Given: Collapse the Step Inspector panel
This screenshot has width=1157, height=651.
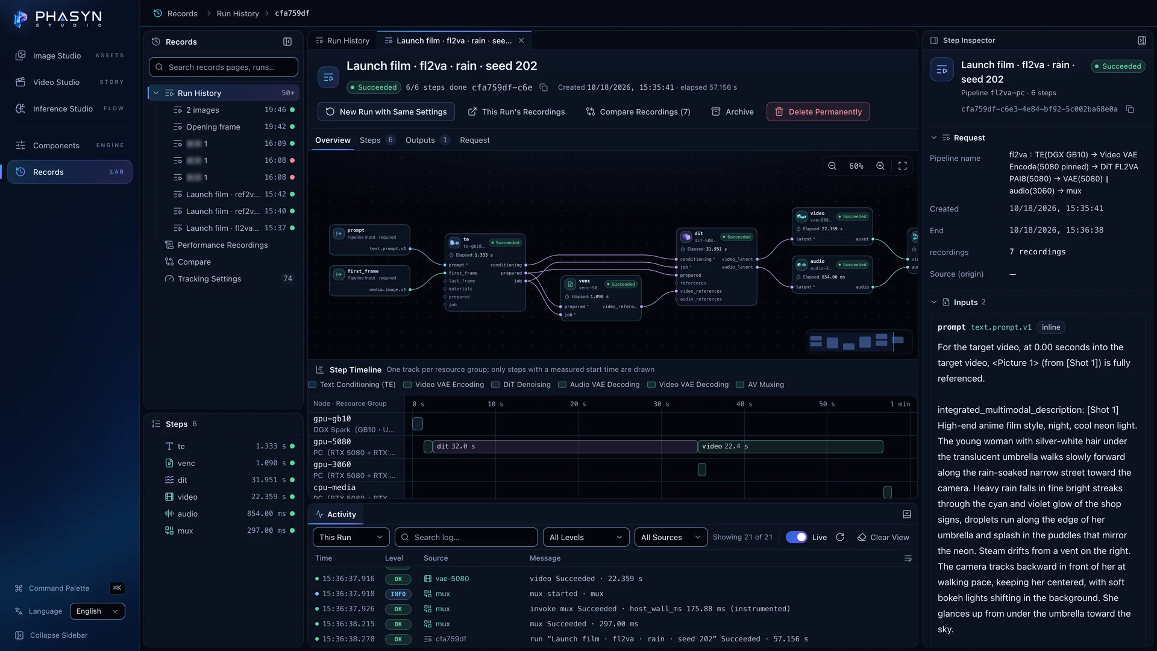Looking at the screenshot, I should [1142, 40].
